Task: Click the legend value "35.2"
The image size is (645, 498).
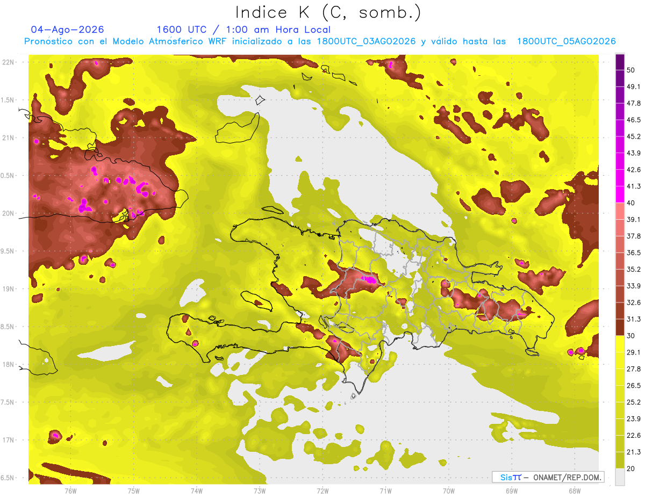Action: (x=634, y=269)
